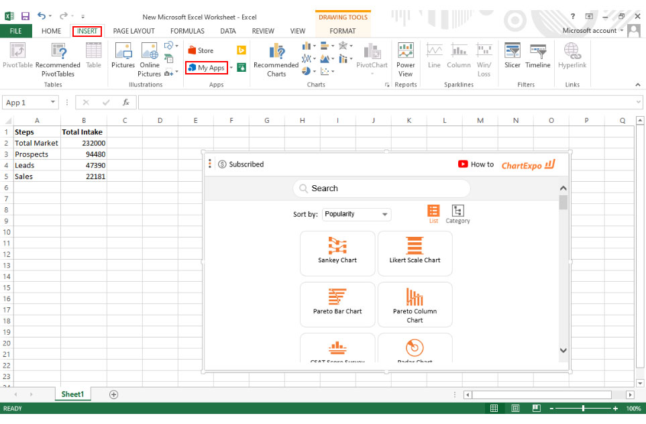Screen dimensions: 646x424
Task: Open Excel Help question mark
Action: 573,16
